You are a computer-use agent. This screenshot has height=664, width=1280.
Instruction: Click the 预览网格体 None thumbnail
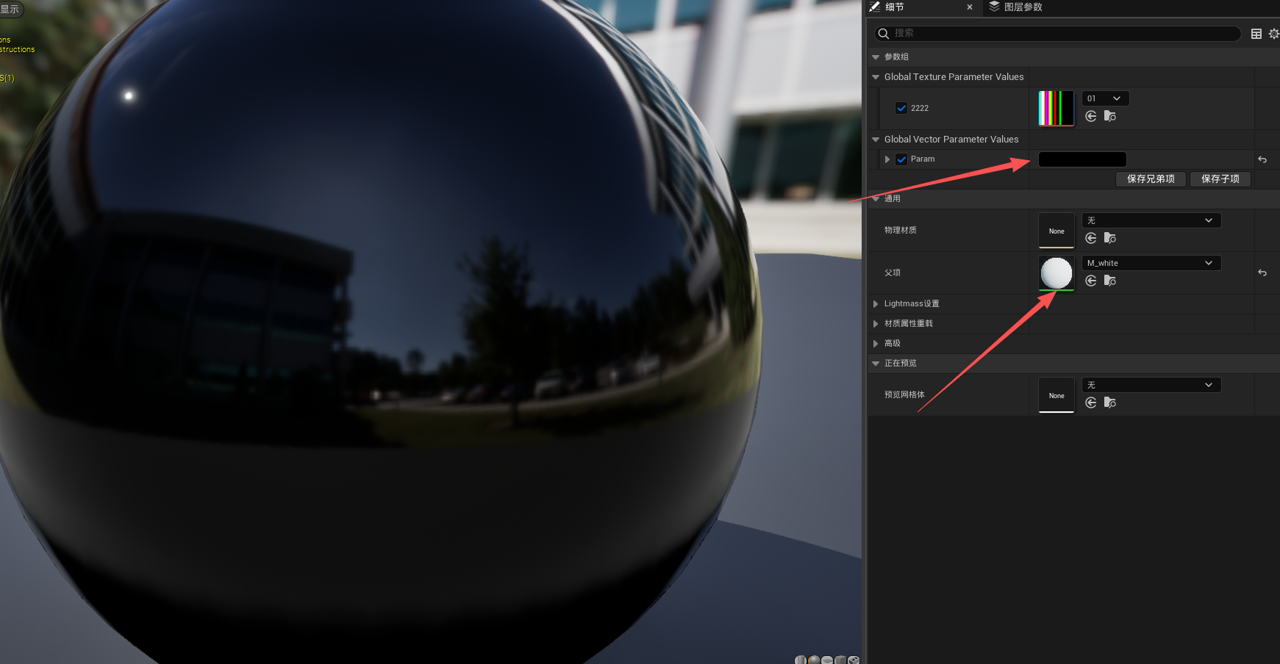1056,395
